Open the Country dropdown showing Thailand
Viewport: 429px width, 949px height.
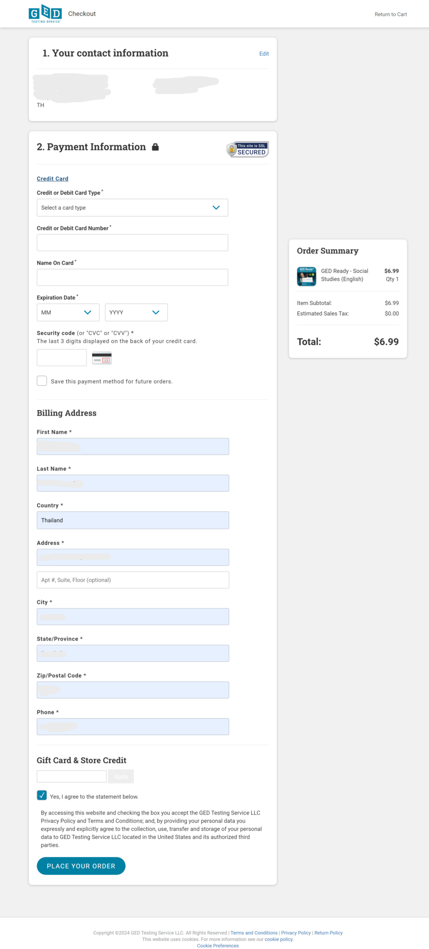[x=133, y=520]
